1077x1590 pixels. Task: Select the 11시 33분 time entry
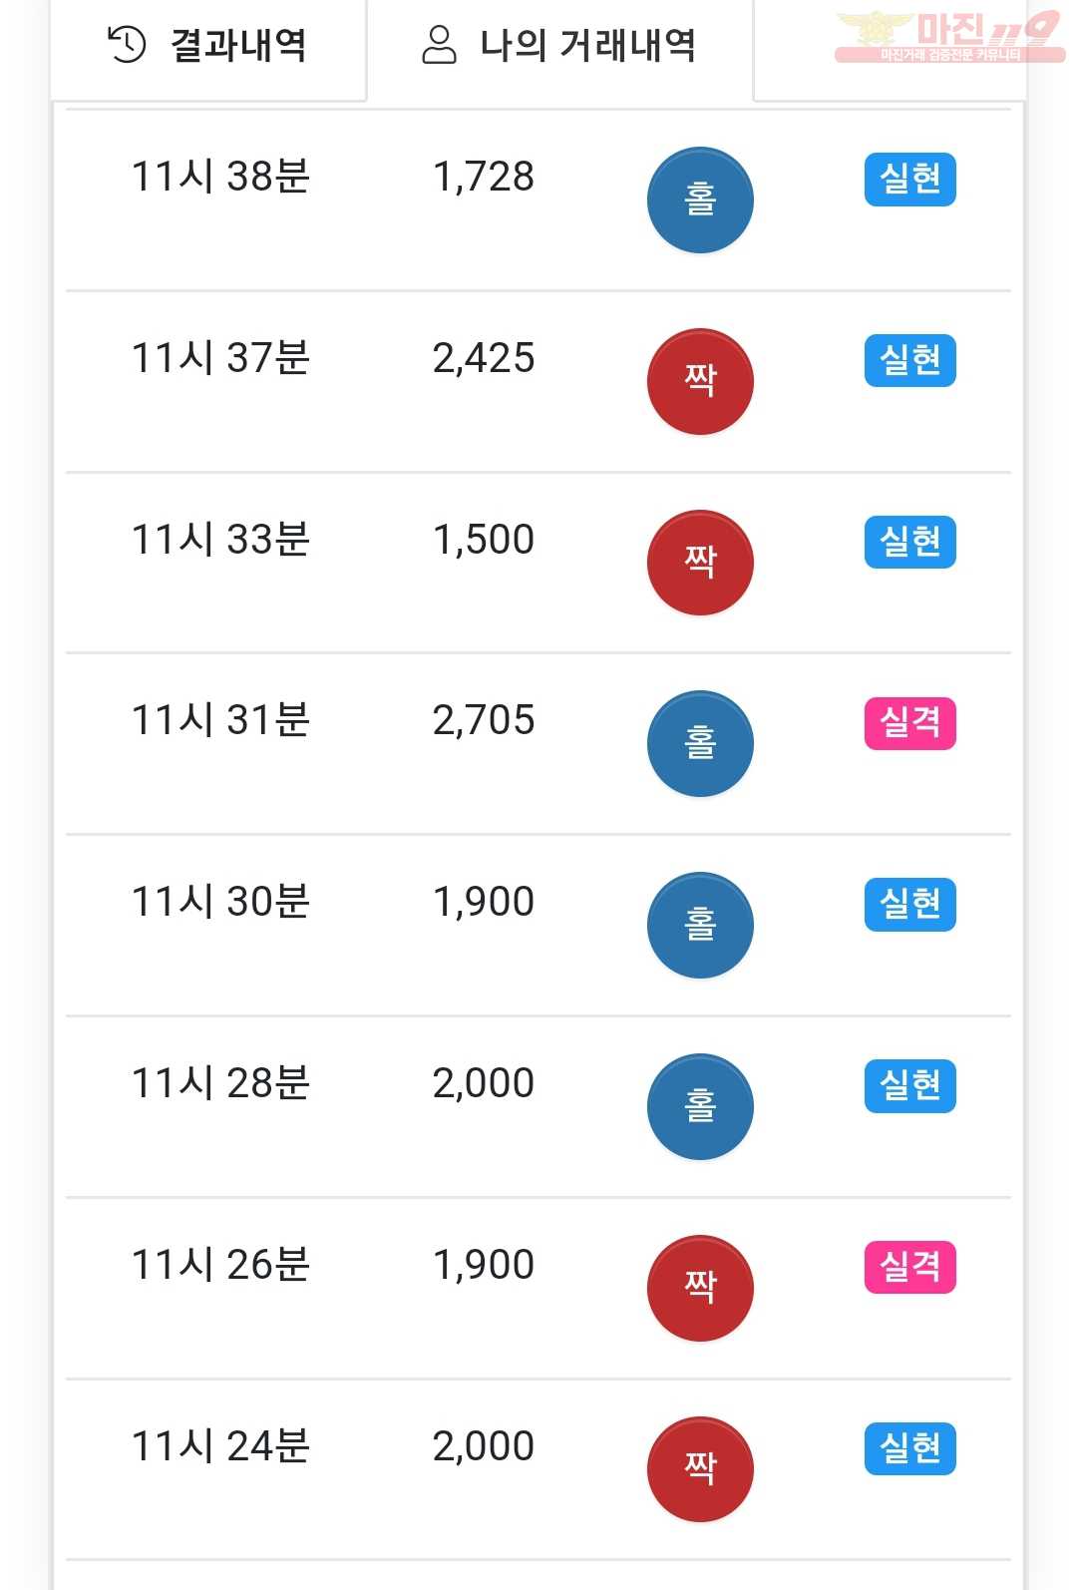click(220, 540)
